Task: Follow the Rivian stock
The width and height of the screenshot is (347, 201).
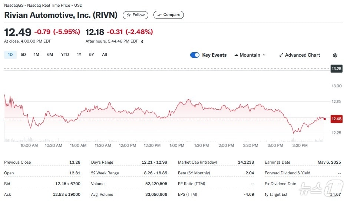Action: (136, 15)
